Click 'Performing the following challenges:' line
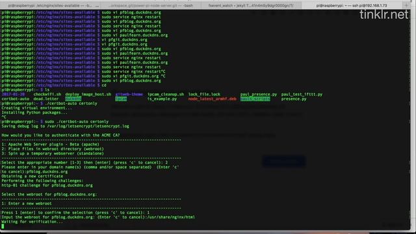This screenshot has height=234, width=416. click(x=42, y=181)
